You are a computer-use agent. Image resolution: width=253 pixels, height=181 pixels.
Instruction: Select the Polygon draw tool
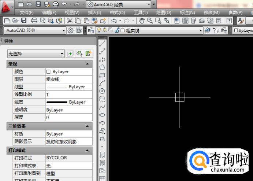tap(103, 67)
